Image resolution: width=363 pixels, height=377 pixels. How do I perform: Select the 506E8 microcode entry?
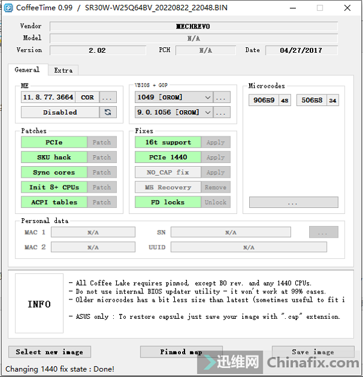[x=312, y=100]
